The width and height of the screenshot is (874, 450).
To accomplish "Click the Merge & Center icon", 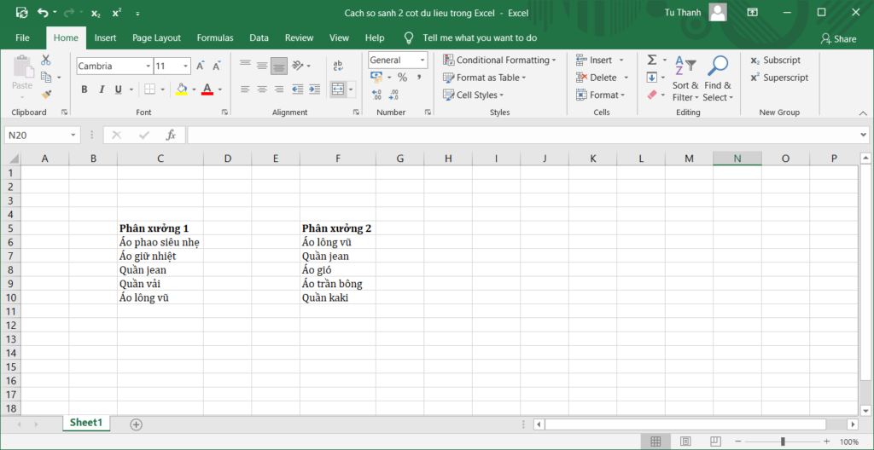I will [338, 89].
